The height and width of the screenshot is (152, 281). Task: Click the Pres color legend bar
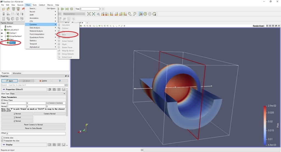click(265, 125)
